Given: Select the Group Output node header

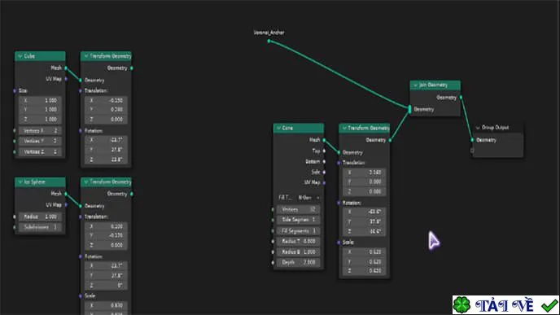Looking at the screenshot, I should pyautogui.click(x=498, y=128).
